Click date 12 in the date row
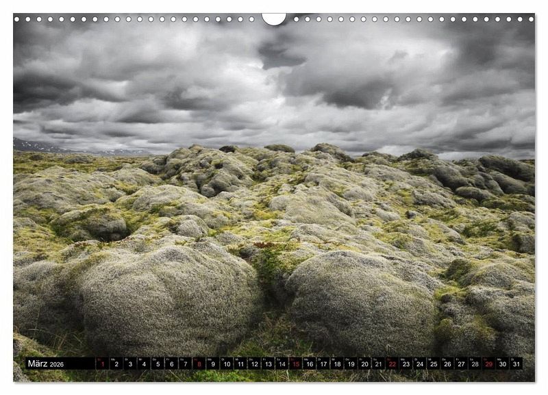 tap(254, 364)
